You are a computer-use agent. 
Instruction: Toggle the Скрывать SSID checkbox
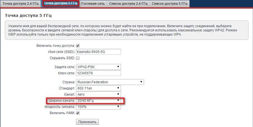pos(78,58)
